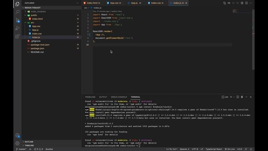
Task: Switch to the index.html editor tab
Action: pyautogui.click(x=92, y=3)
